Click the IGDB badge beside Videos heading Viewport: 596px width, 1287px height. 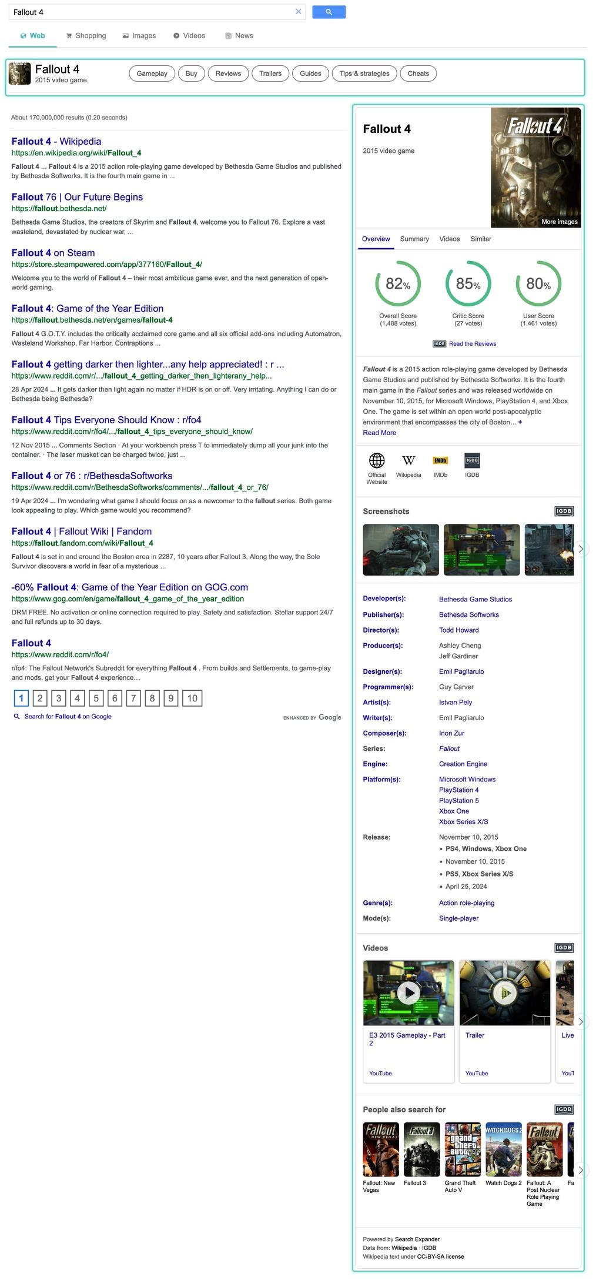564,948
